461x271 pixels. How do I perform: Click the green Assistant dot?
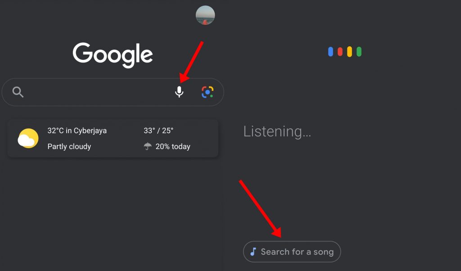(359, 52)
